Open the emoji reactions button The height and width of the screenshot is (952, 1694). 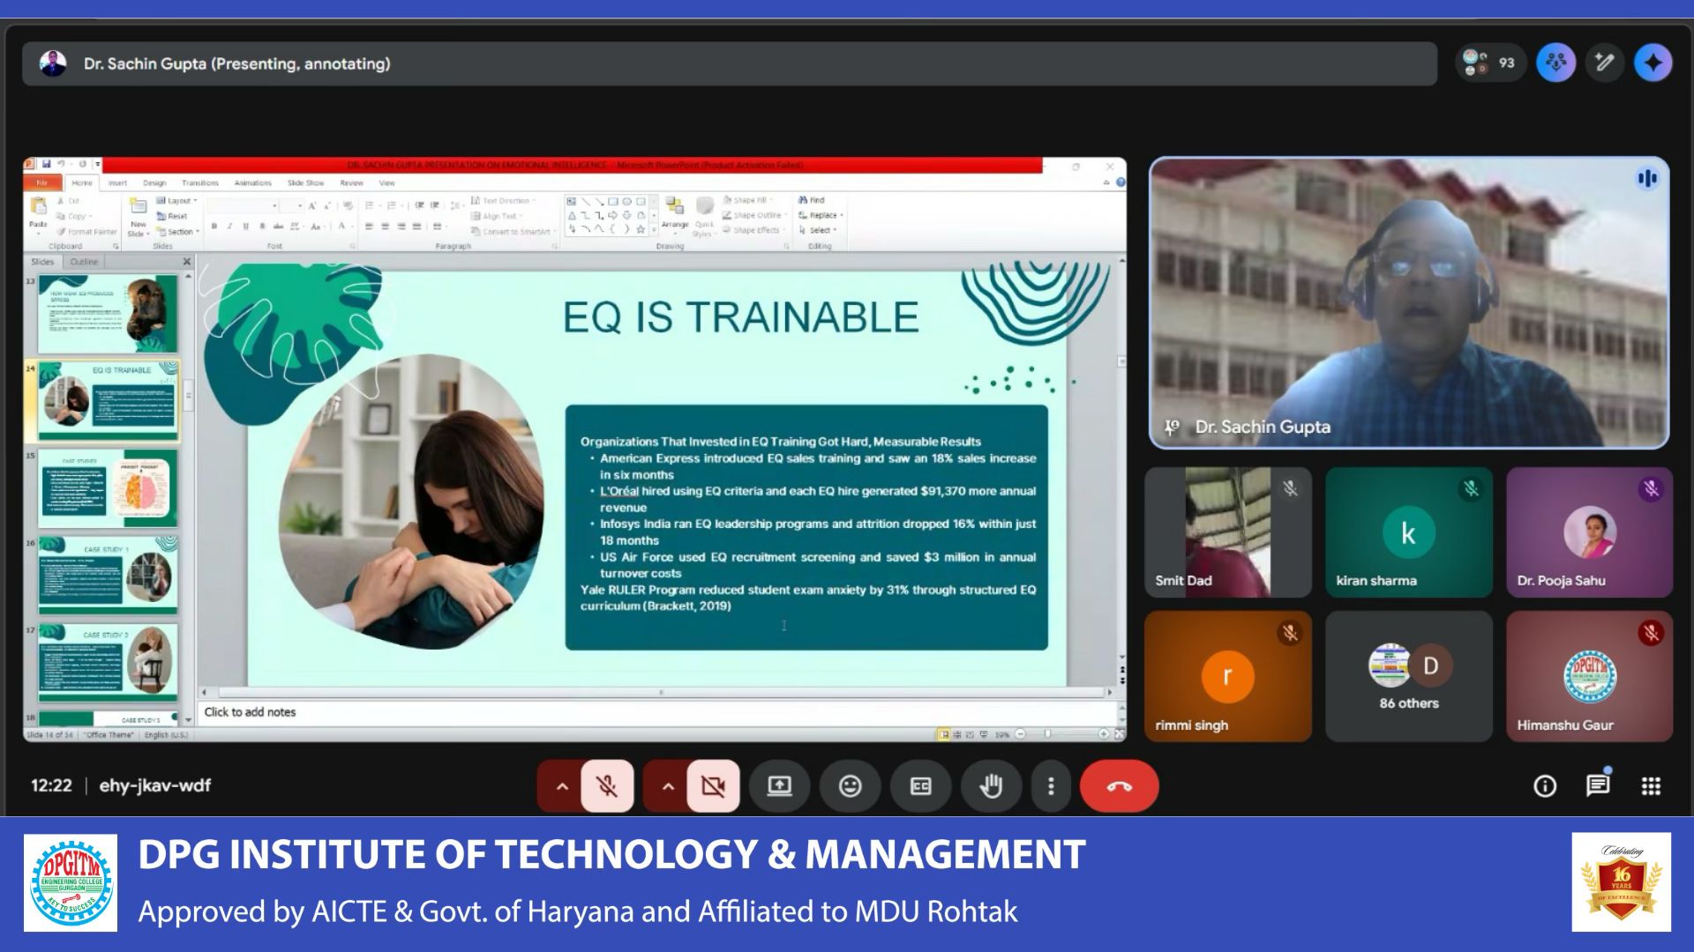pyautogui.click(x=850, y=785)
